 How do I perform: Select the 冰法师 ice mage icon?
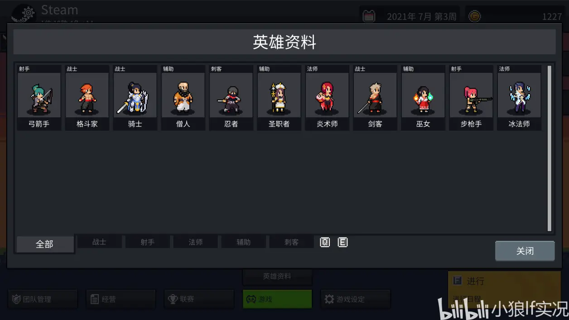click(x=519, y=98)
